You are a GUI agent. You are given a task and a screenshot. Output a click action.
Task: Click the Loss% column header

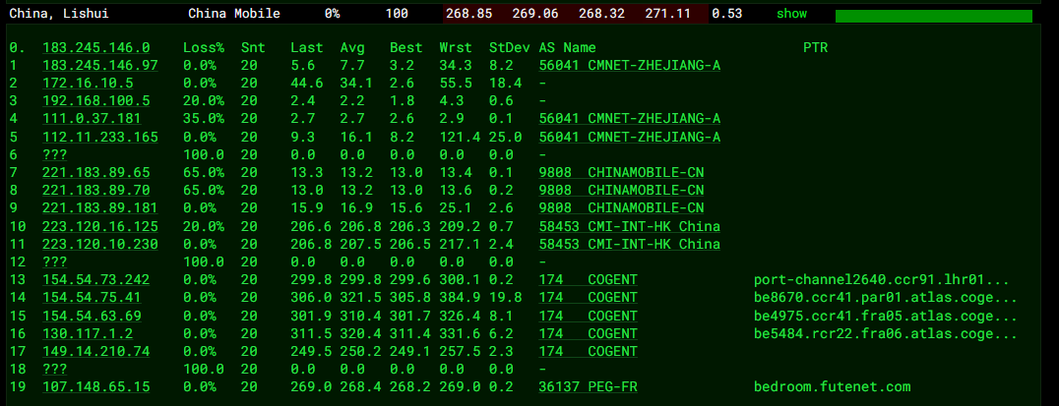[204, 48]
